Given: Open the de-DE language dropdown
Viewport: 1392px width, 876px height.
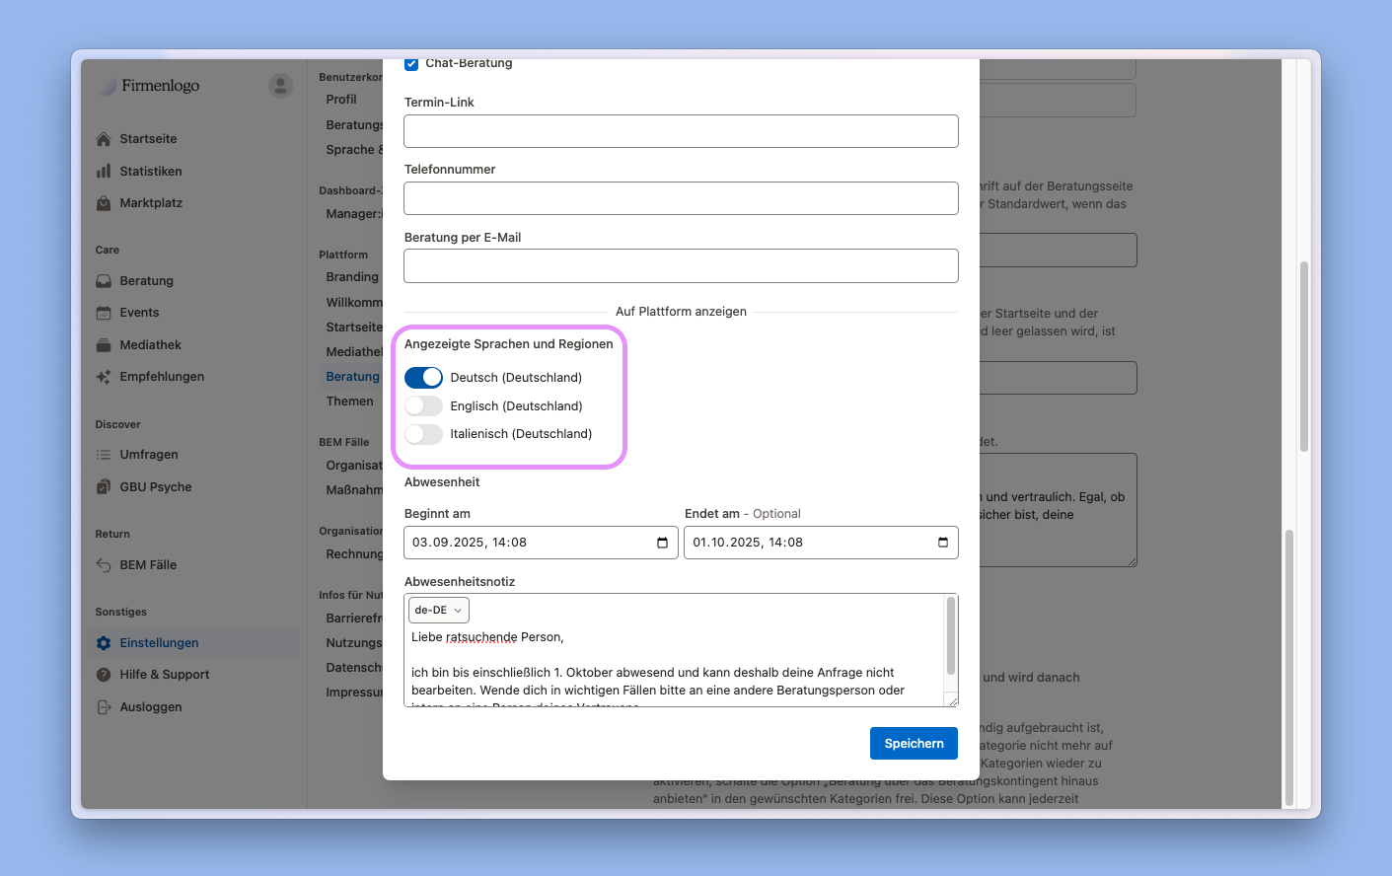Looking at the screenshot, I should point(438,611).
